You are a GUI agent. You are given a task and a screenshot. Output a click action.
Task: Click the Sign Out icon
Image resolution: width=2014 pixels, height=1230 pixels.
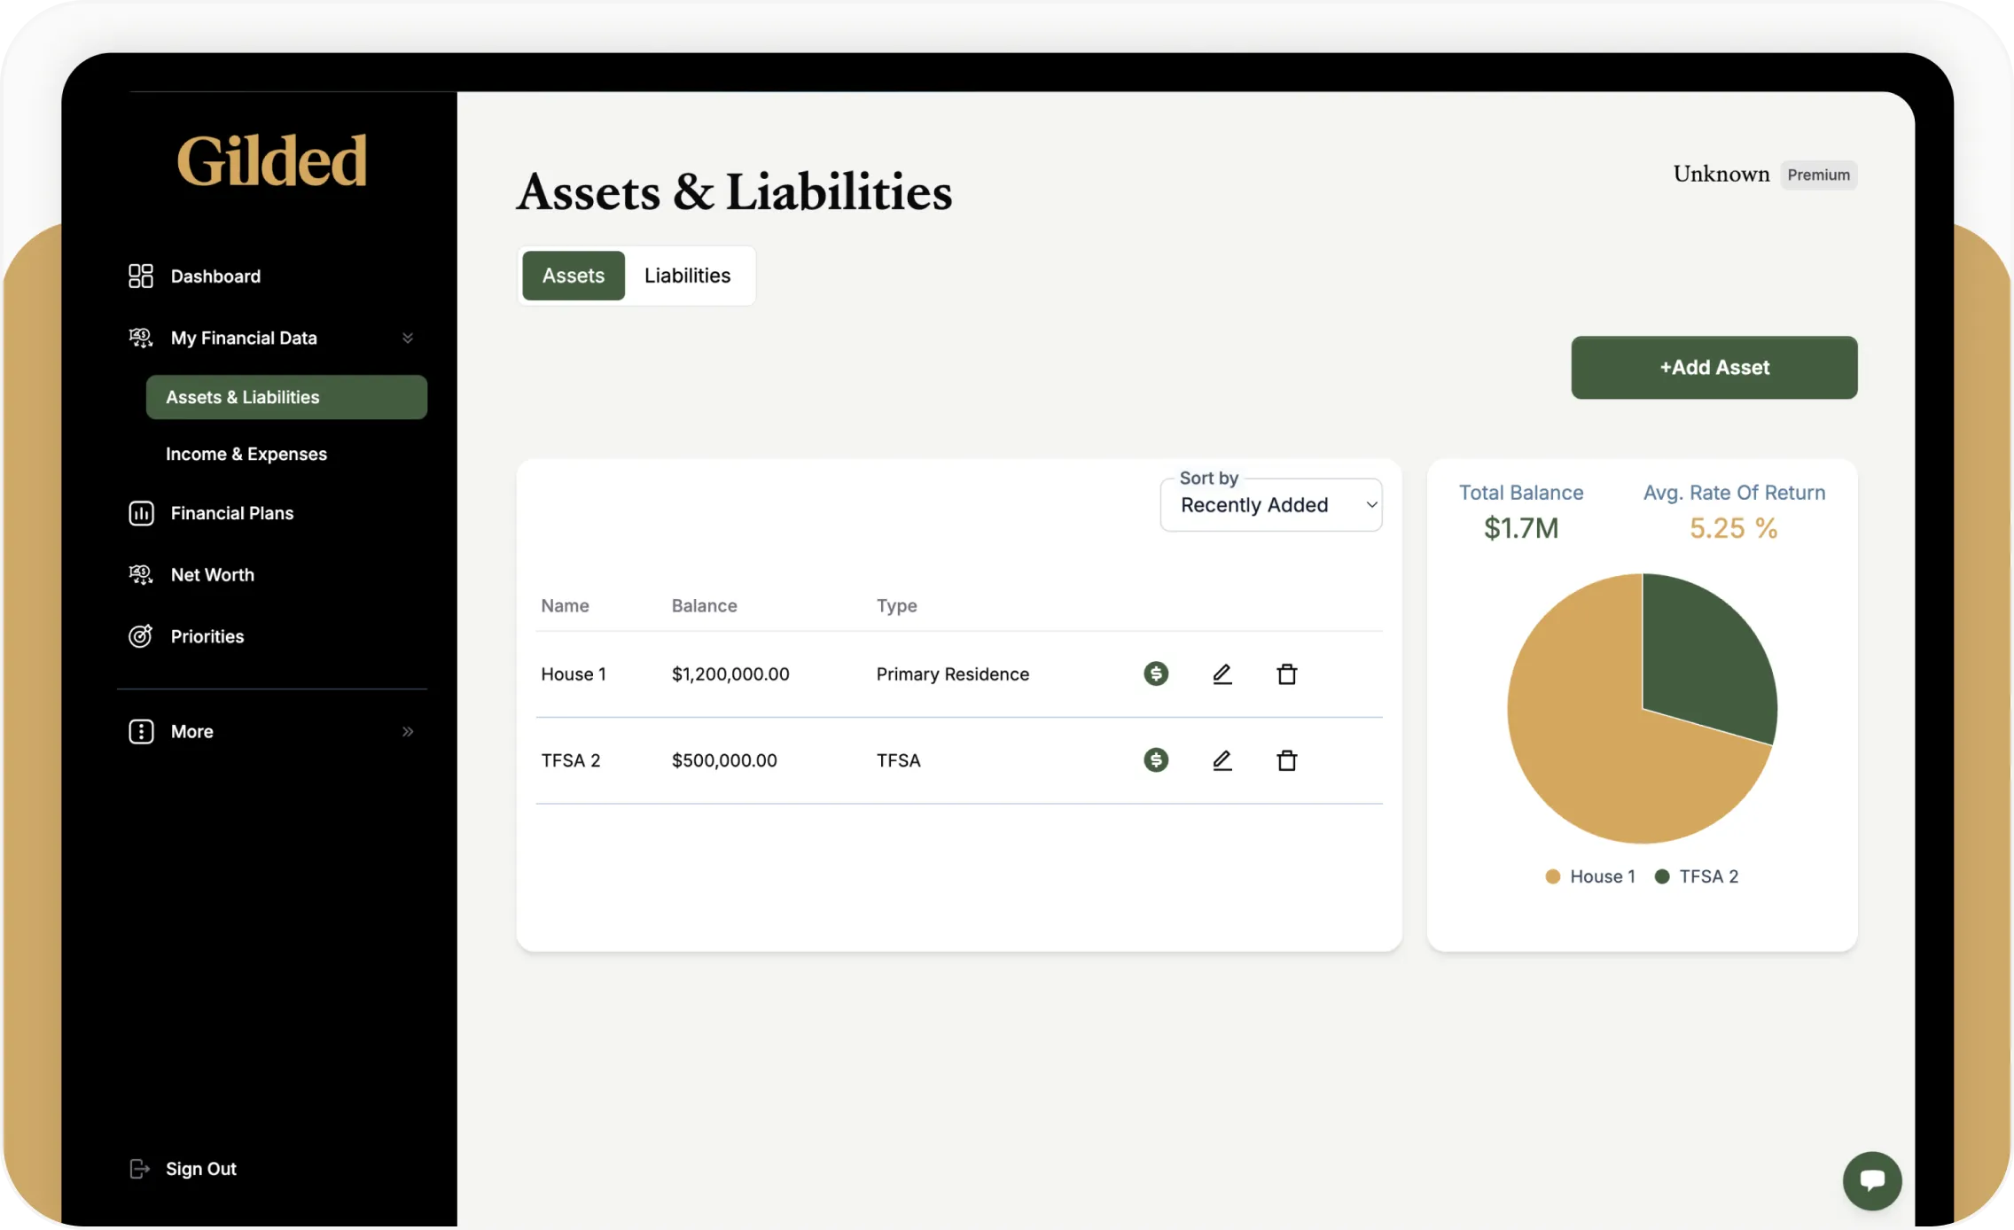pyautogui.click(x=141, y=1168)
